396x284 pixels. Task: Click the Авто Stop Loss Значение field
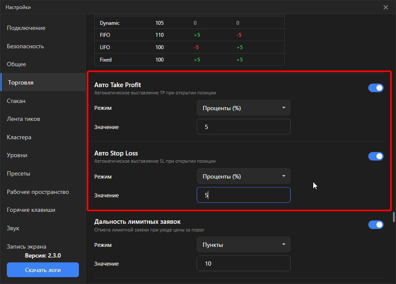244,195
